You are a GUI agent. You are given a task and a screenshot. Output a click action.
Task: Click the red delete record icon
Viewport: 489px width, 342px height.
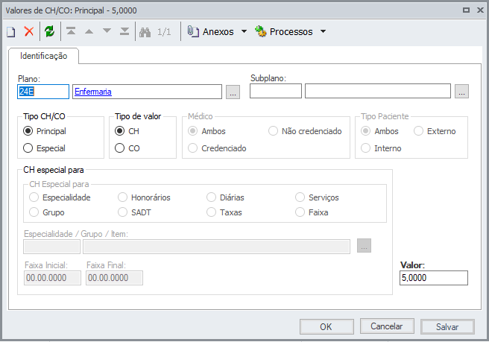point(29,32)
